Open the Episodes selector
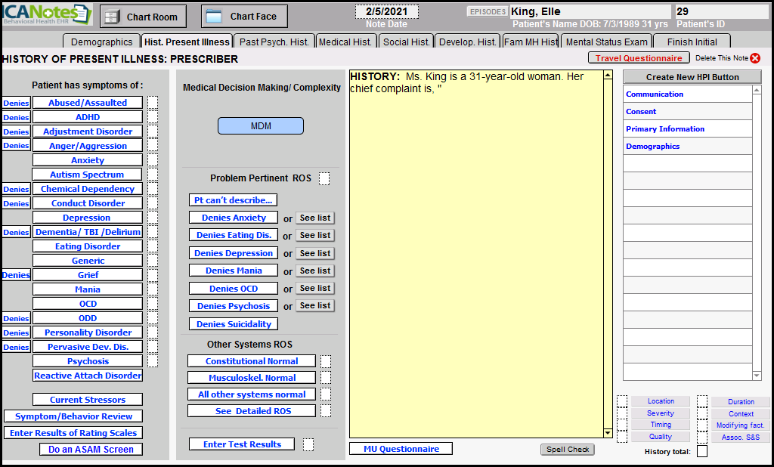The height and width of the screenshot is (467, 774). click(x=488, y=11)
